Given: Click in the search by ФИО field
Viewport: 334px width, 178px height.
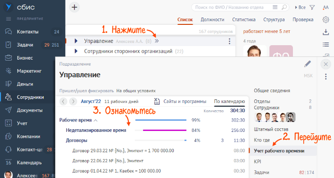Looking at the screenshot, I should tap(232, 8).
